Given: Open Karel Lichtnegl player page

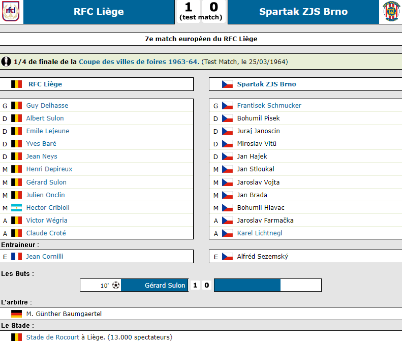Looking at the screenshot, I should point(260,233).
